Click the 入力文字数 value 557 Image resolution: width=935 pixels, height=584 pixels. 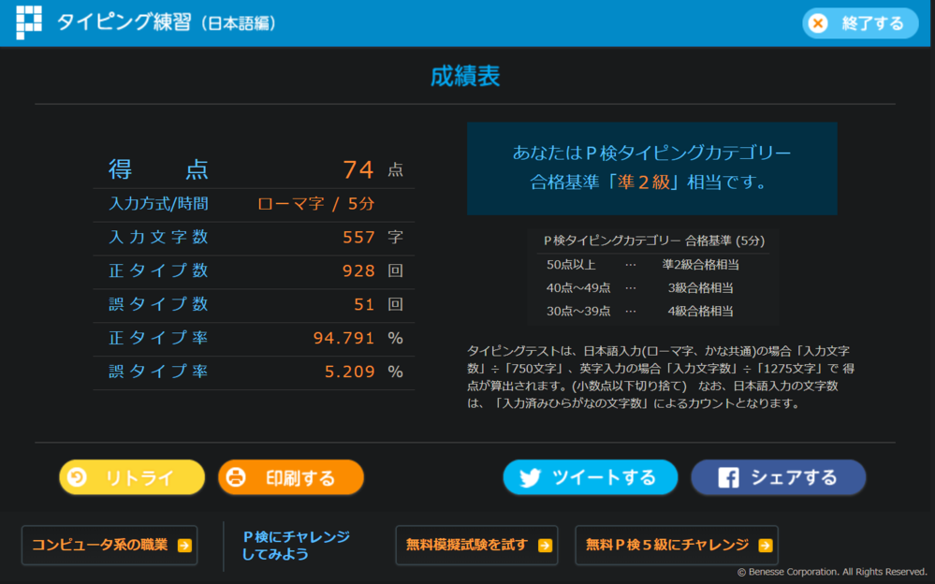[358, 238]
